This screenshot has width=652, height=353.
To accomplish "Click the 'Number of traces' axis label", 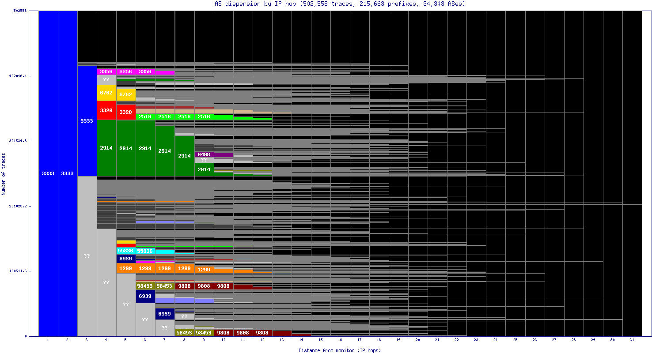I will pyautogui.click(x=4, y=174).
